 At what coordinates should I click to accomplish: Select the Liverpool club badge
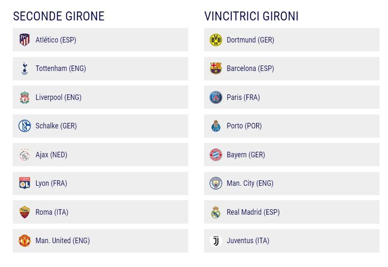click(25, 97)
